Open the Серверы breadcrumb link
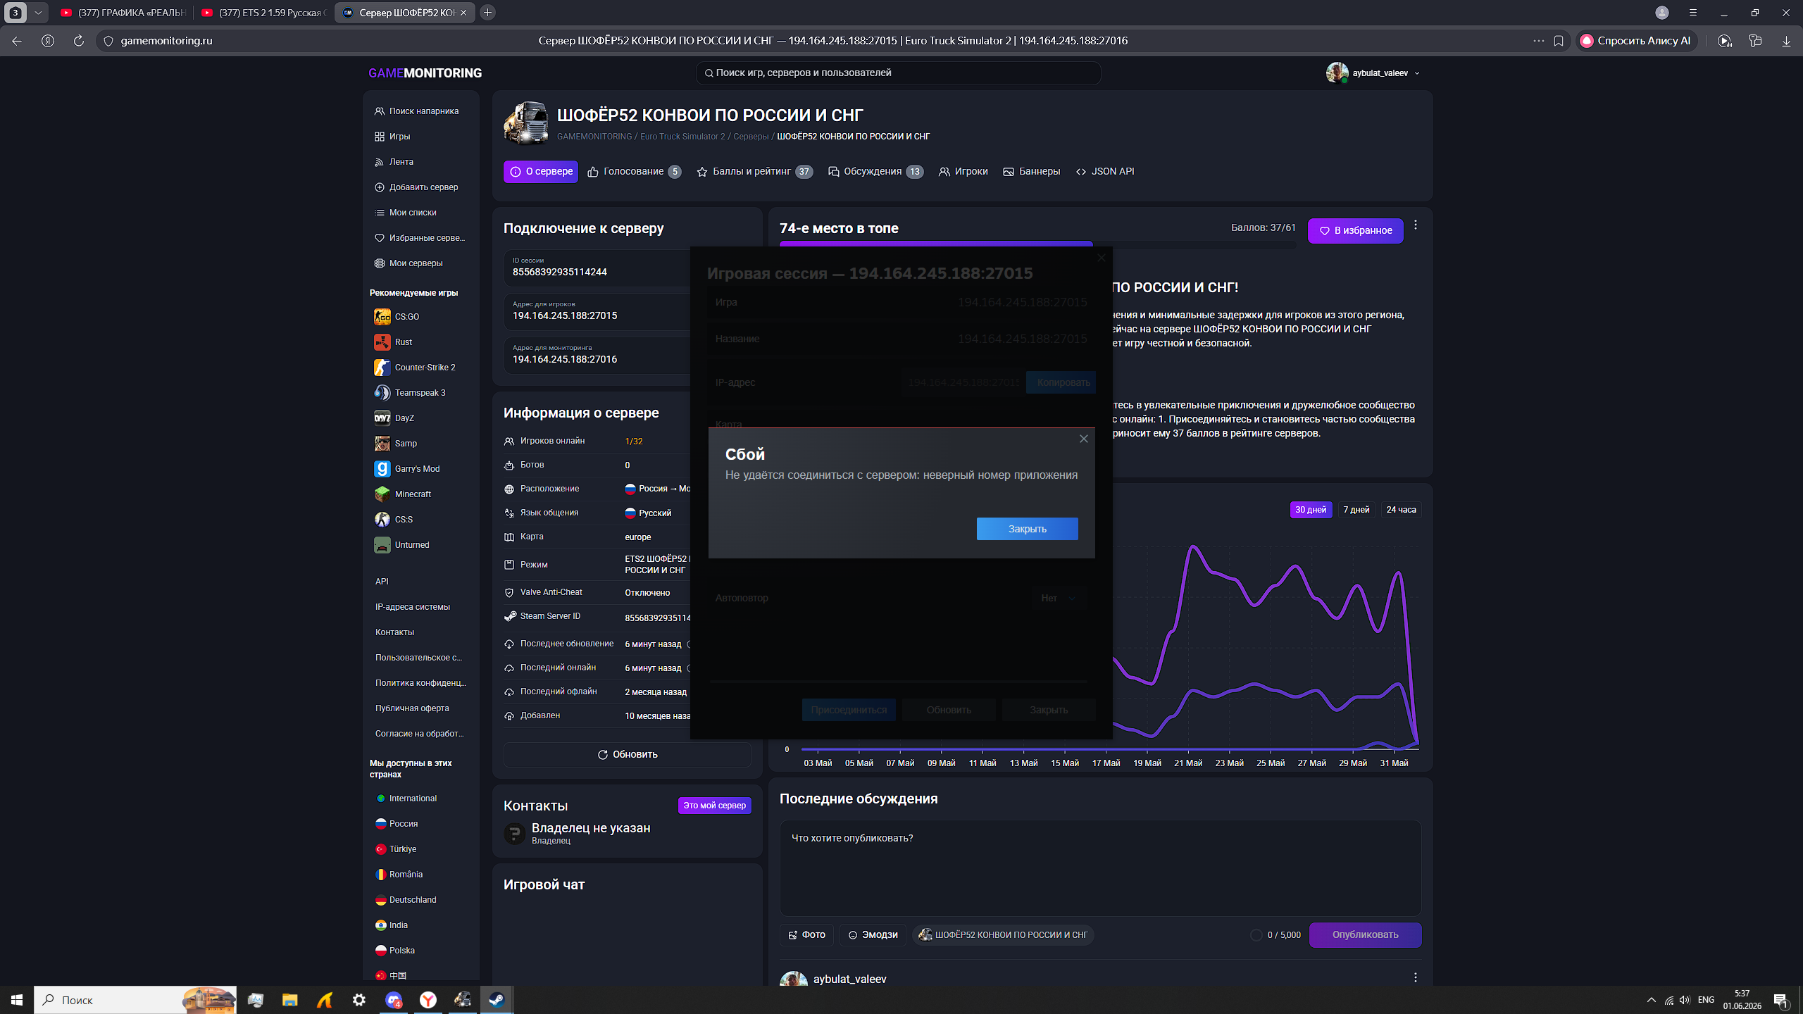Image resolution: width=1803 pixels, height=1014 pixels. (x=751, y=137)
